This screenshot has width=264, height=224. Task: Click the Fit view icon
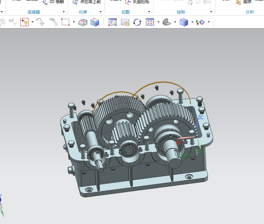pos(150,22)
